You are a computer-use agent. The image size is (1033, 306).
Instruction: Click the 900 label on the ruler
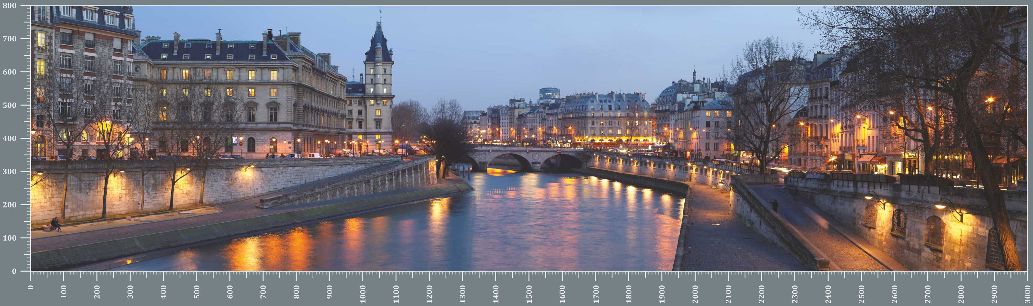[330, 292]
